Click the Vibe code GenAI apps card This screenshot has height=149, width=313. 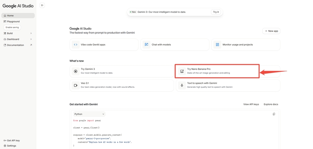(104, 44)
